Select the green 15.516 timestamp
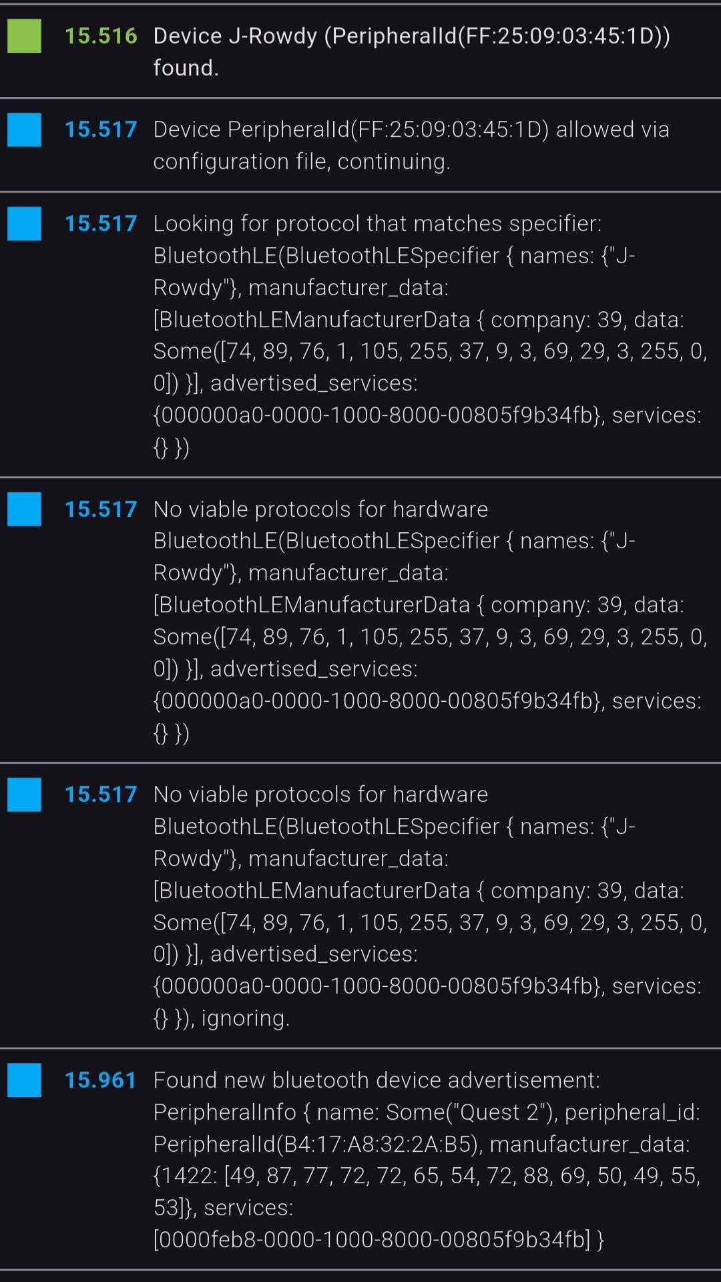 click(x=101, y=36)
